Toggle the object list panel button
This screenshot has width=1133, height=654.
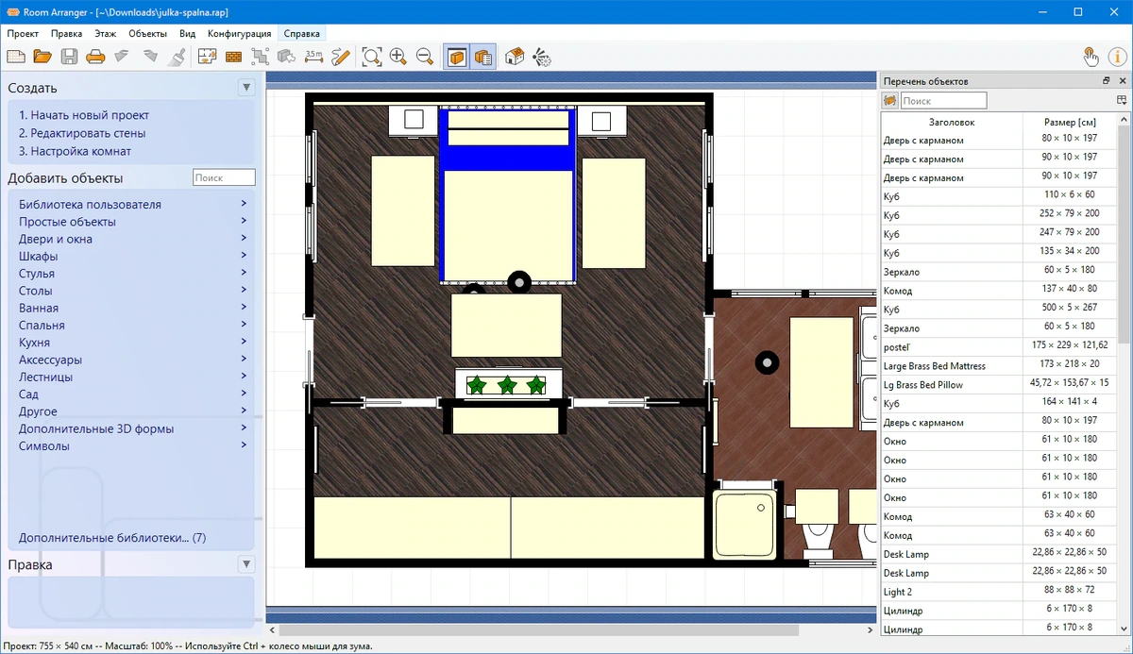[x=483, y=57]
